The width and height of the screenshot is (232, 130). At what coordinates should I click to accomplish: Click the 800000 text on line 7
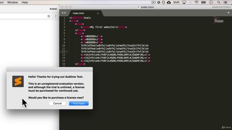coord(91,36)
